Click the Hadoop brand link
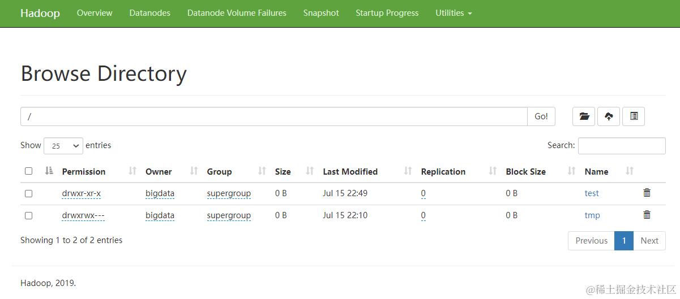680x299 pixels. [40, 13]
